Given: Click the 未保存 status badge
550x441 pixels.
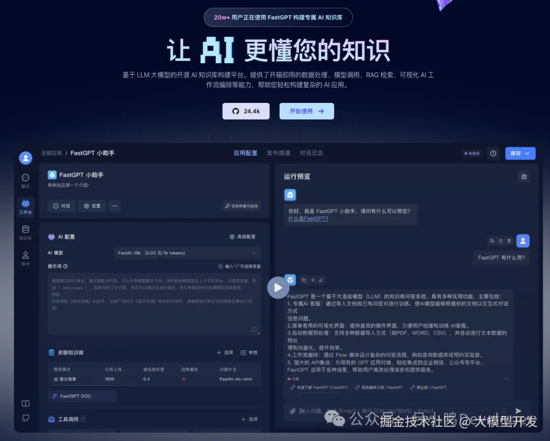Looking at the screenshot, I should click(x=472, y=153).
